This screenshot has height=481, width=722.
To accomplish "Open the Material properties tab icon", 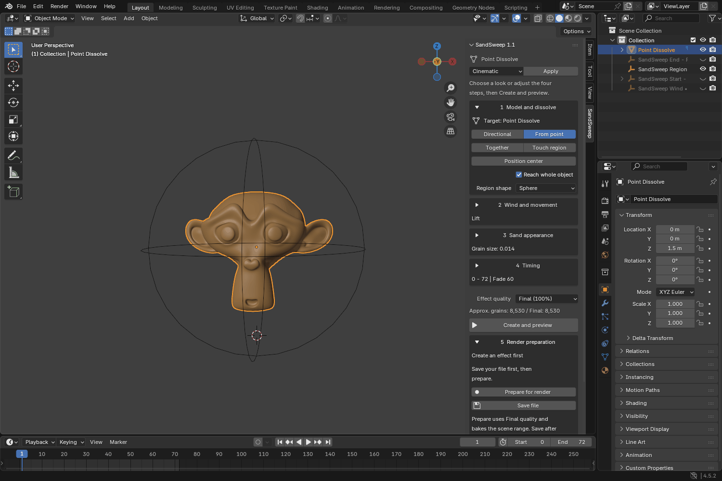I will coord(605,370).
